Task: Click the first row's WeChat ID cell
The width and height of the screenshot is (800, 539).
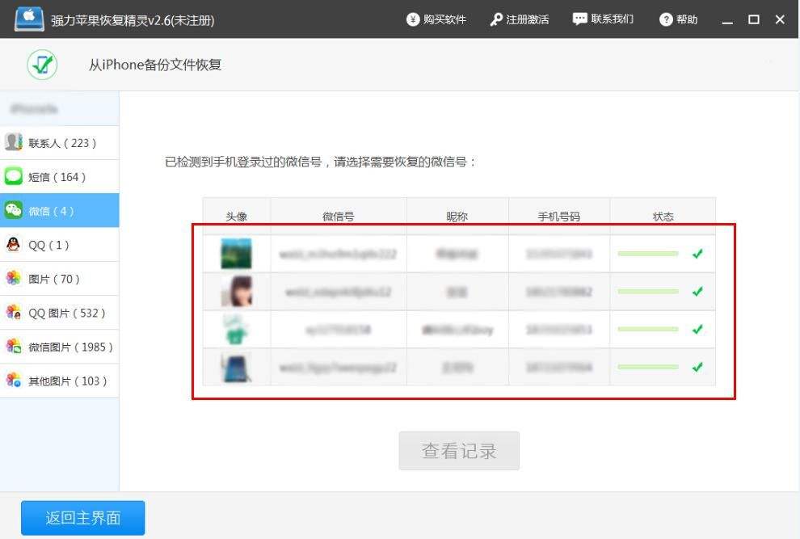Action: pos(339,254)
